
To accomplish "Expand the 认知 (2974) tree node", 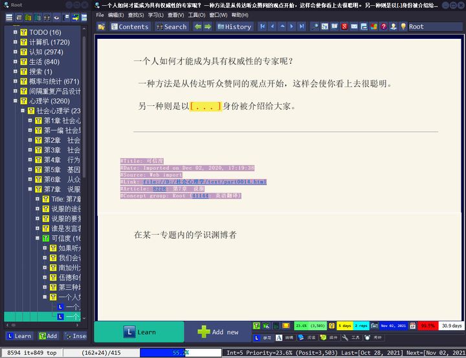I will 15,52.
